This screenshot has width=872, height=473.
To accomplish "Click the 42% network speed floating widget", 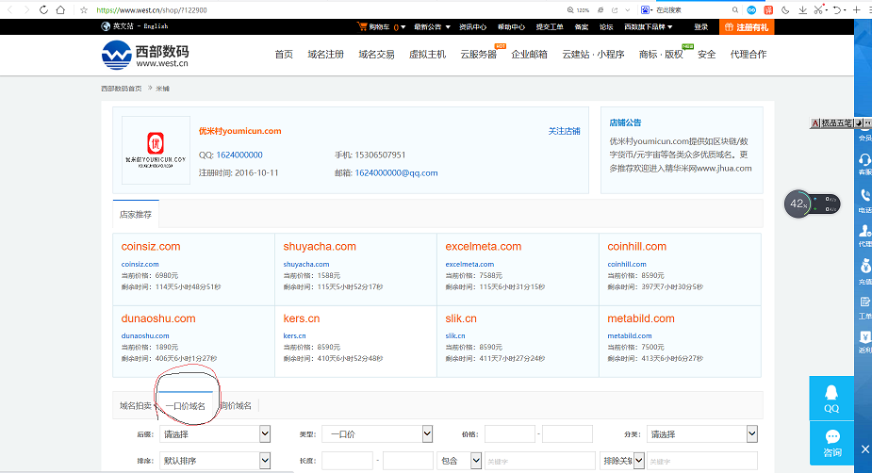I will [x=812, y=204].
